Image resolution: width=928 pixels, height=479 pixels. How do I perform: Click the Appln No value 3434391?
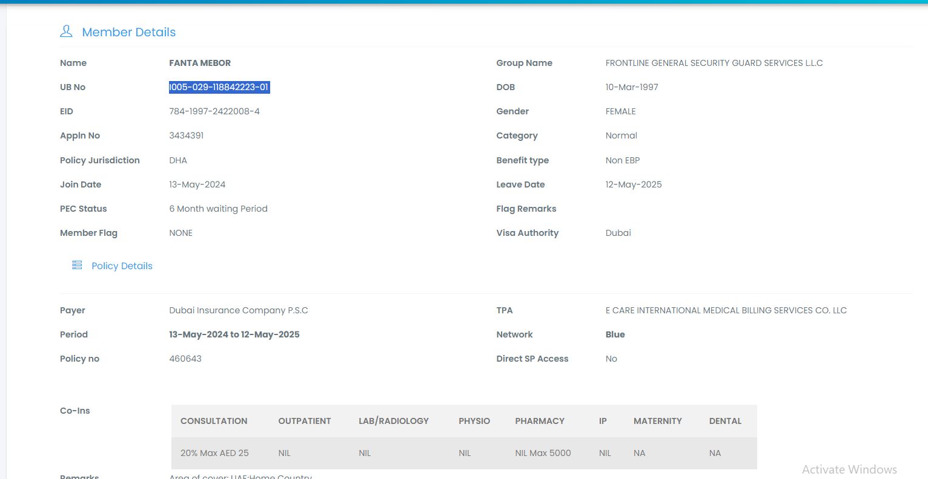187,135
